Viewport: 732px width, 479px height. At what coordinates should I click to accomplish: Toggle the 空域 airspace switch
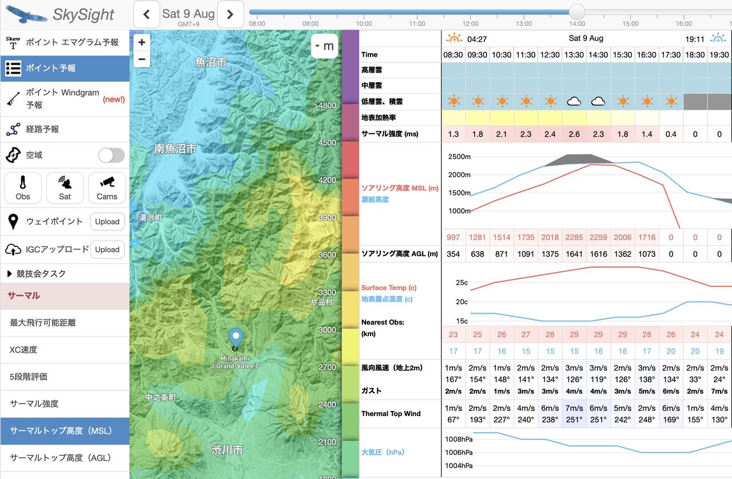(112, 155)
